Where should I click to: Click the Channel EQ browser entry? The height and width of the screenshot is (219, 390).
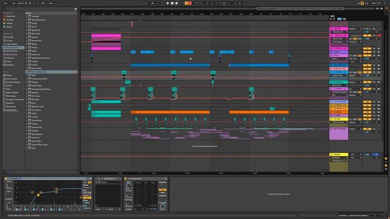pos(37,127)
